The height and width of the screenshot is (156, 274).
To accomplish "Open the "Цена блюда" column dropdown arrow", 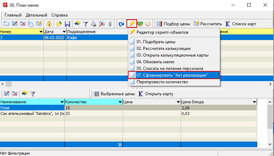I will pyautogui.click(x=254, y=102).
